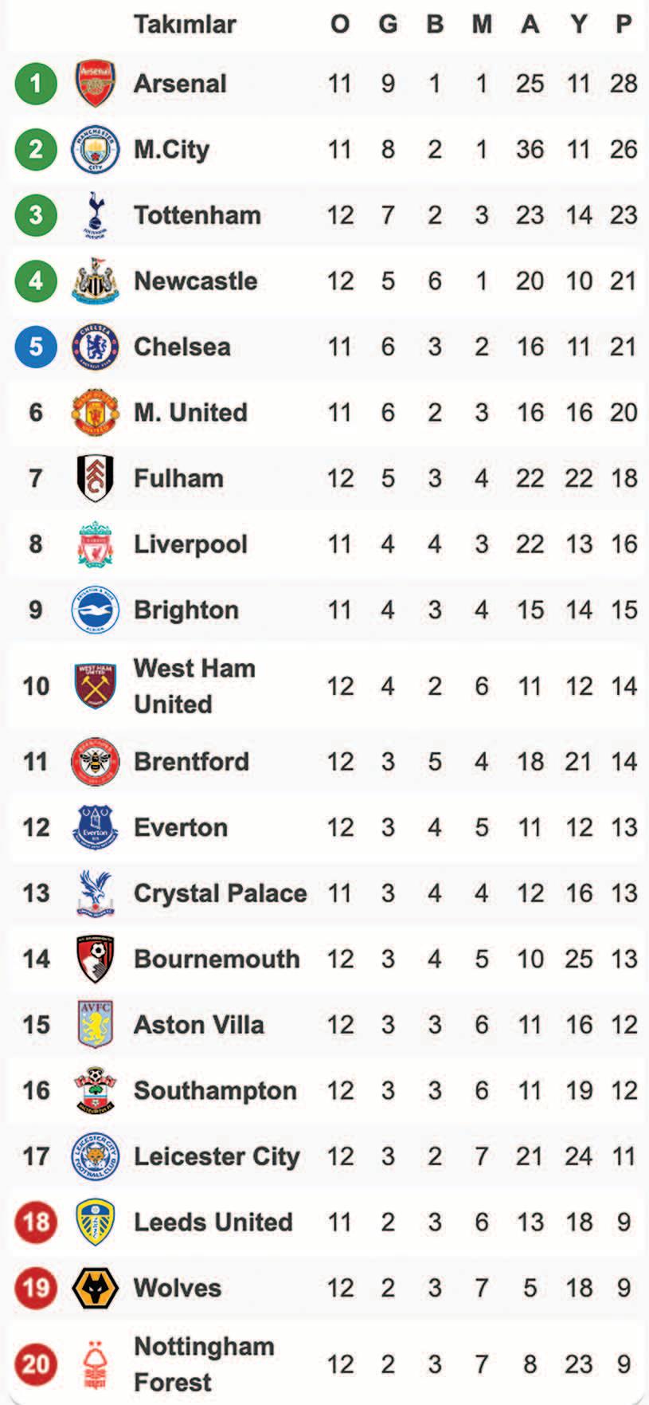649x1405 pixels.
Task: Sort by the P points column header
Action: point(624,25)
